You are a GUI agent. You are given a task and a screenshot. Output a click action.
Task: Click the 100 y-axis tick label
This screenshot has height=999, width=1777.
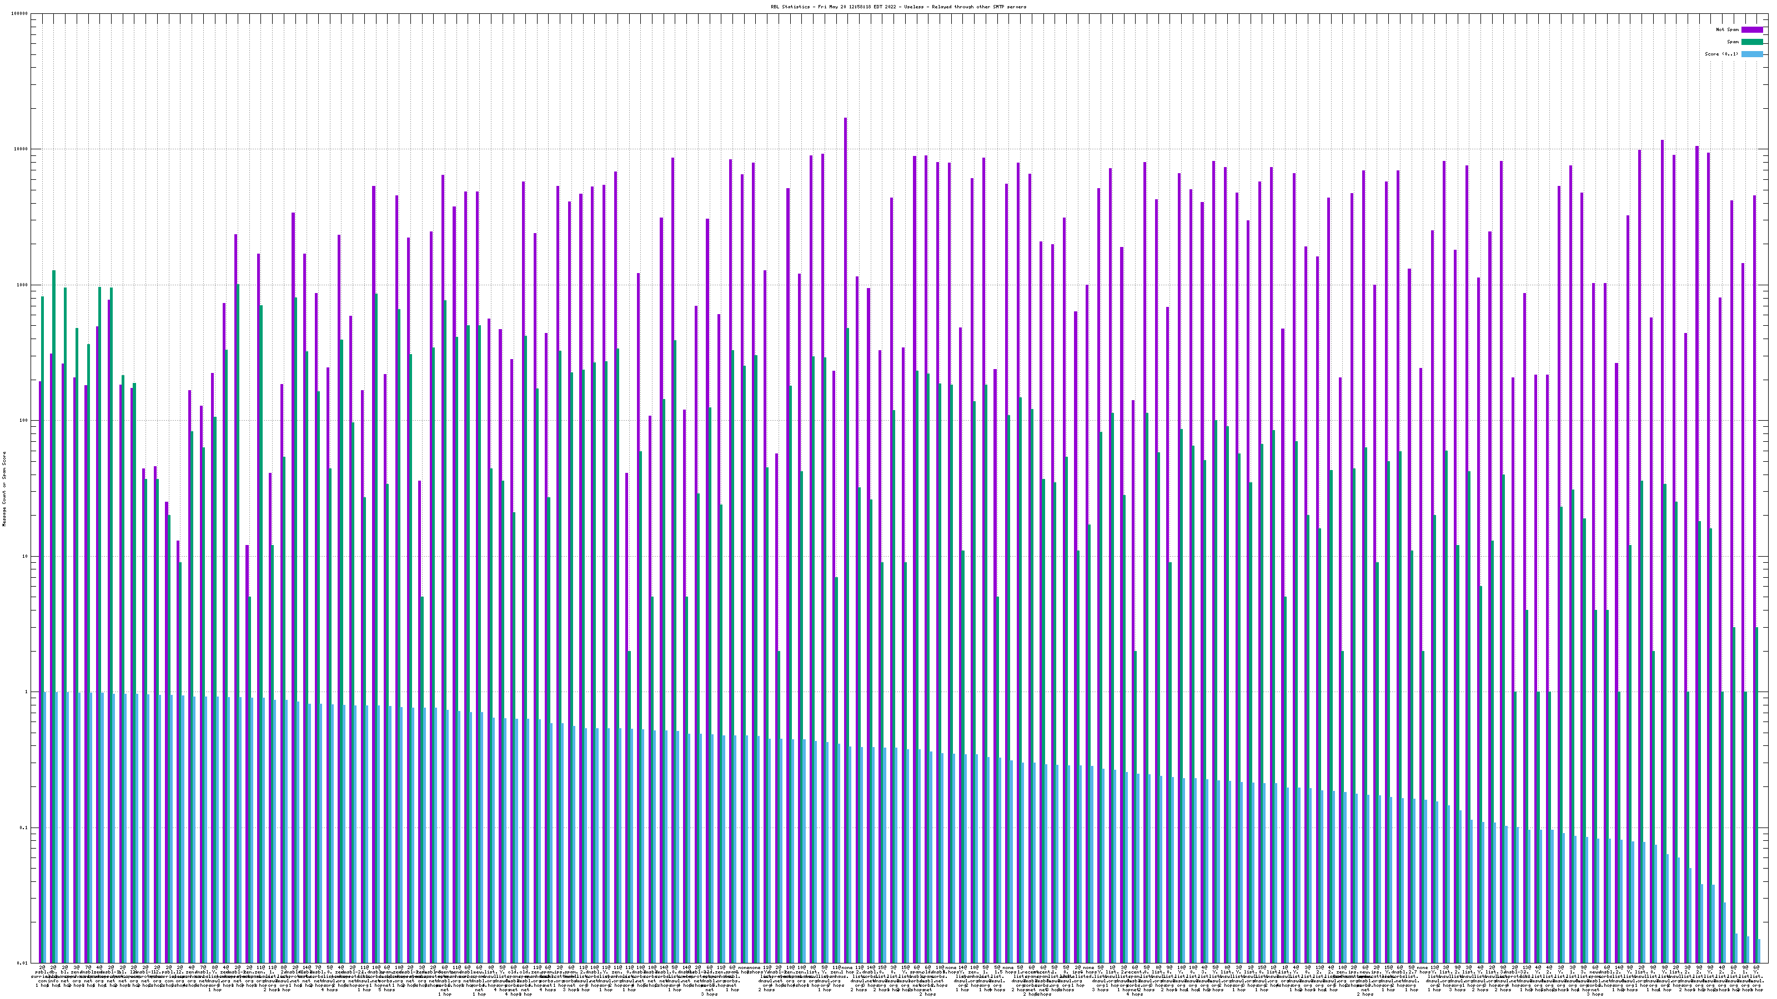24,421
